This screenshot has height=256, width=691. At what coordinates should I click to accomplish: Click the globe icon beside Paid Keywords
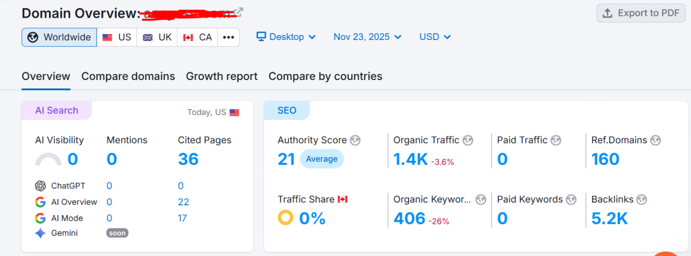(x=571, y=200)
